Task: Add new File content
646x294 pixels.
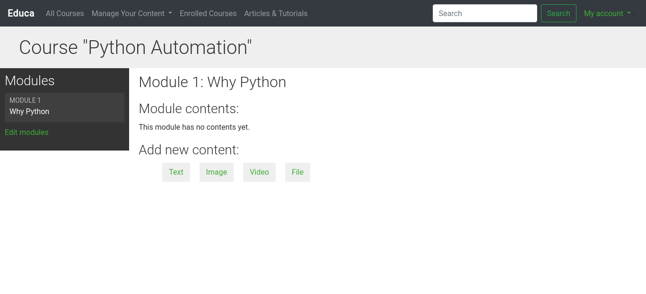Action: coord(297,172)
